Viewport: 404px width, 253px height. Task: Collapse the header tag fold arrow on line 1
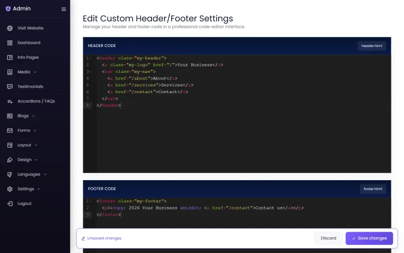91,58
